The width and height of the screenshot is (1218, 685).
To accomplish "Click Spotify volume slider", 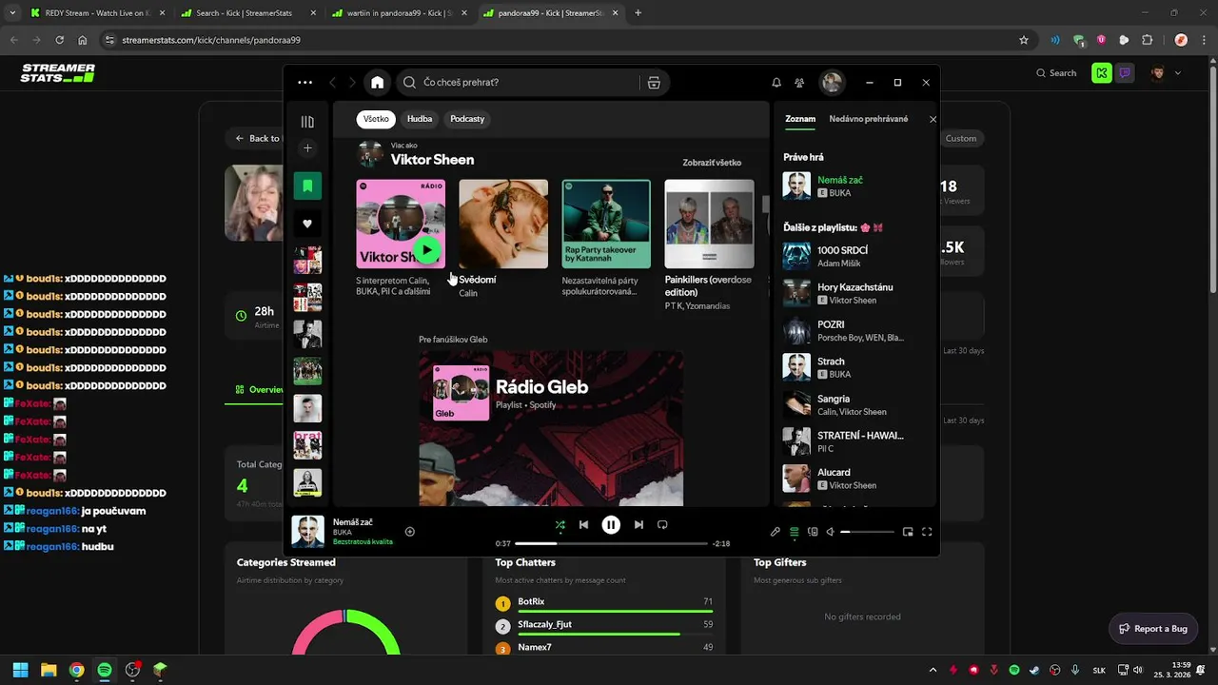I will click(867, 532).
